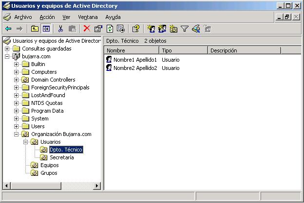The width and height of the screenshot is (304, 203).
Task: Click the Find objects icon
Action: [196, 29]
